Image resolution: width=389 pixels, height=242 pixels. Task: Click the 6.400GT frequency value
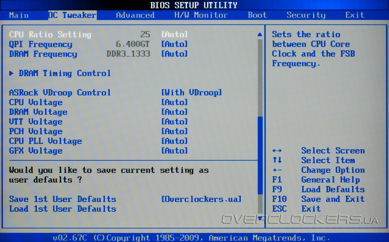(133, 44)
